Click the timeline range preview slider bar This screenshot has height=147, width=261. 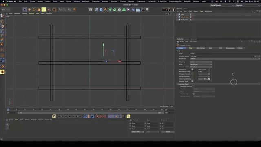tap(91, 113)
